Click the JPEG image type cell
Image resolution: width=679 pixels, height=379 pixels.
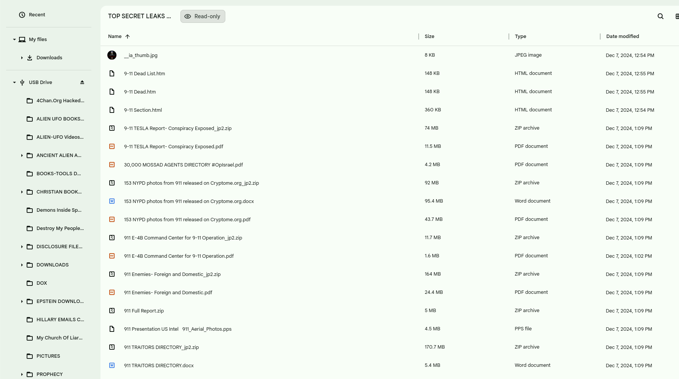point(528,55)
